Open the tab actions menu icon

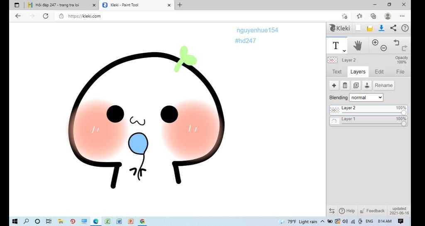(x=17, y=5)
